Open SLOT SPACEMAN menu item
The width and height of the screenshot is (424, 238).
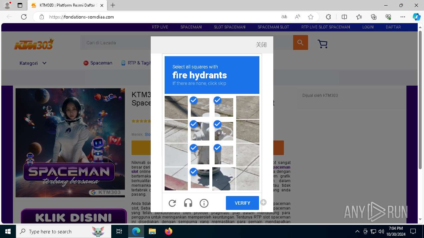(230, 27)
